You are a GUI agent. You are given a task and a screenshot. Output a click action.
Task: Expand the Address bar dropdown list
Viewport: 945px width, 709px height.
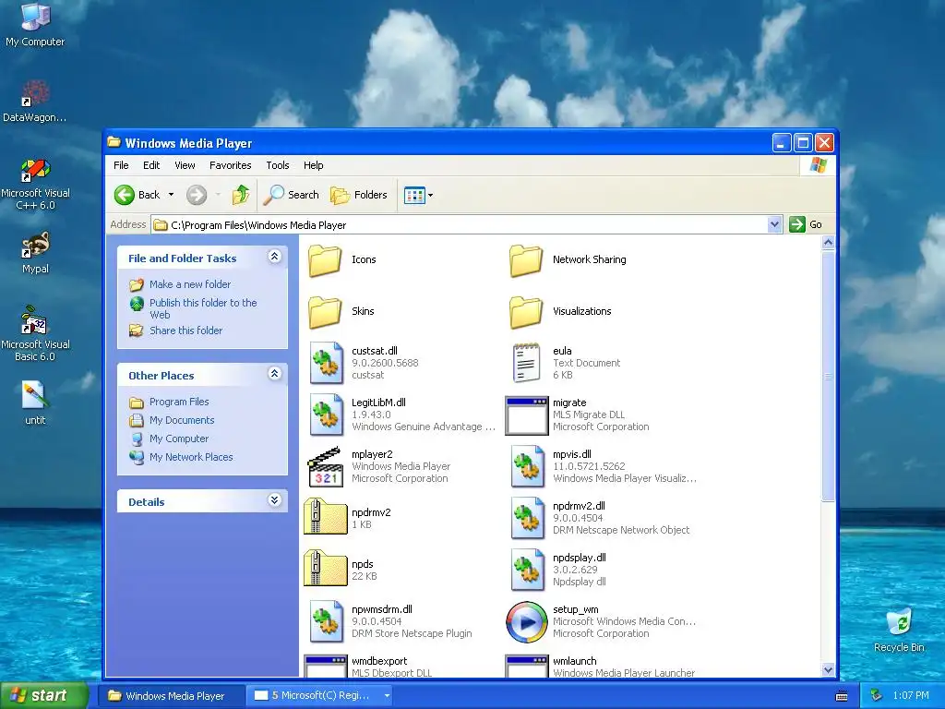point(775,225)
